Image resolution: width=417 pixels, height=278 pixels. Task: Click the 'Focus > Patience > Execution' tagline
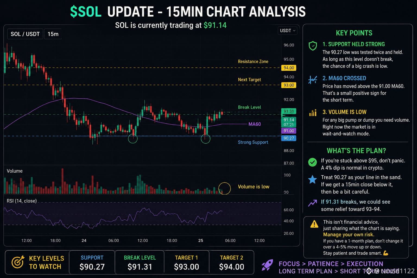tap(331, 264)
